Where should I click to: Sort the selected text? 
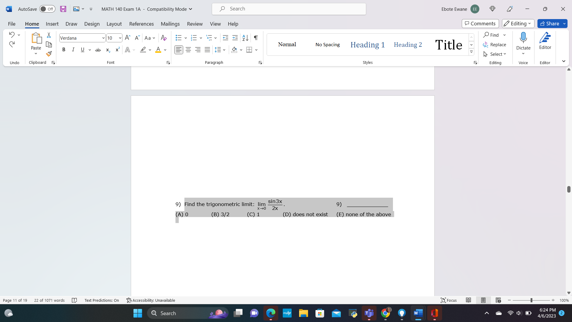245,38
